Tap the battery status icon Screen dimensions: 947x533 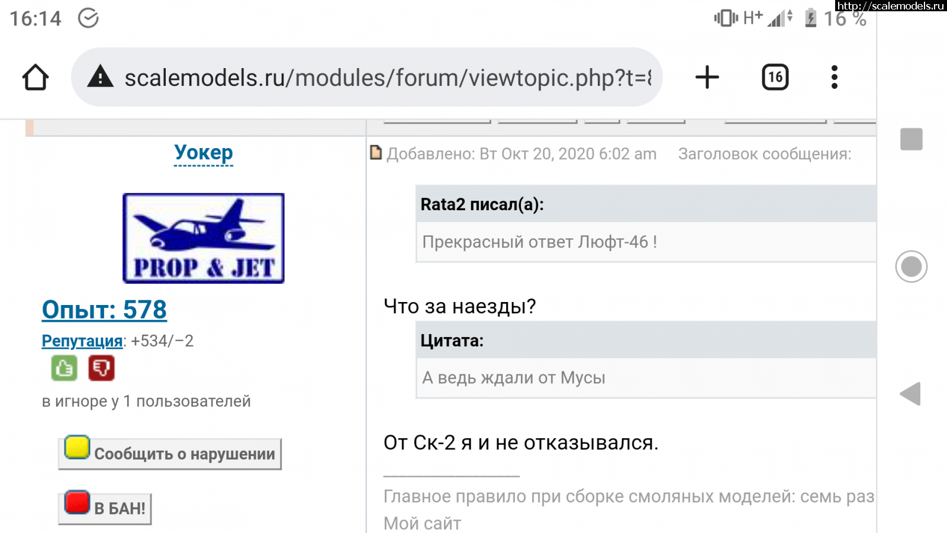[x=811, y=18]
